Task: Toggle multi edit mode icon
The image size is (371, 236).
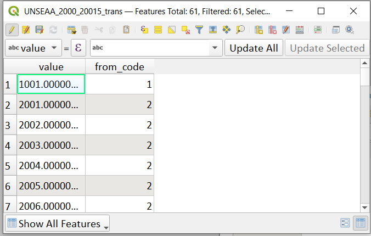Action: (x=26, y=30)
